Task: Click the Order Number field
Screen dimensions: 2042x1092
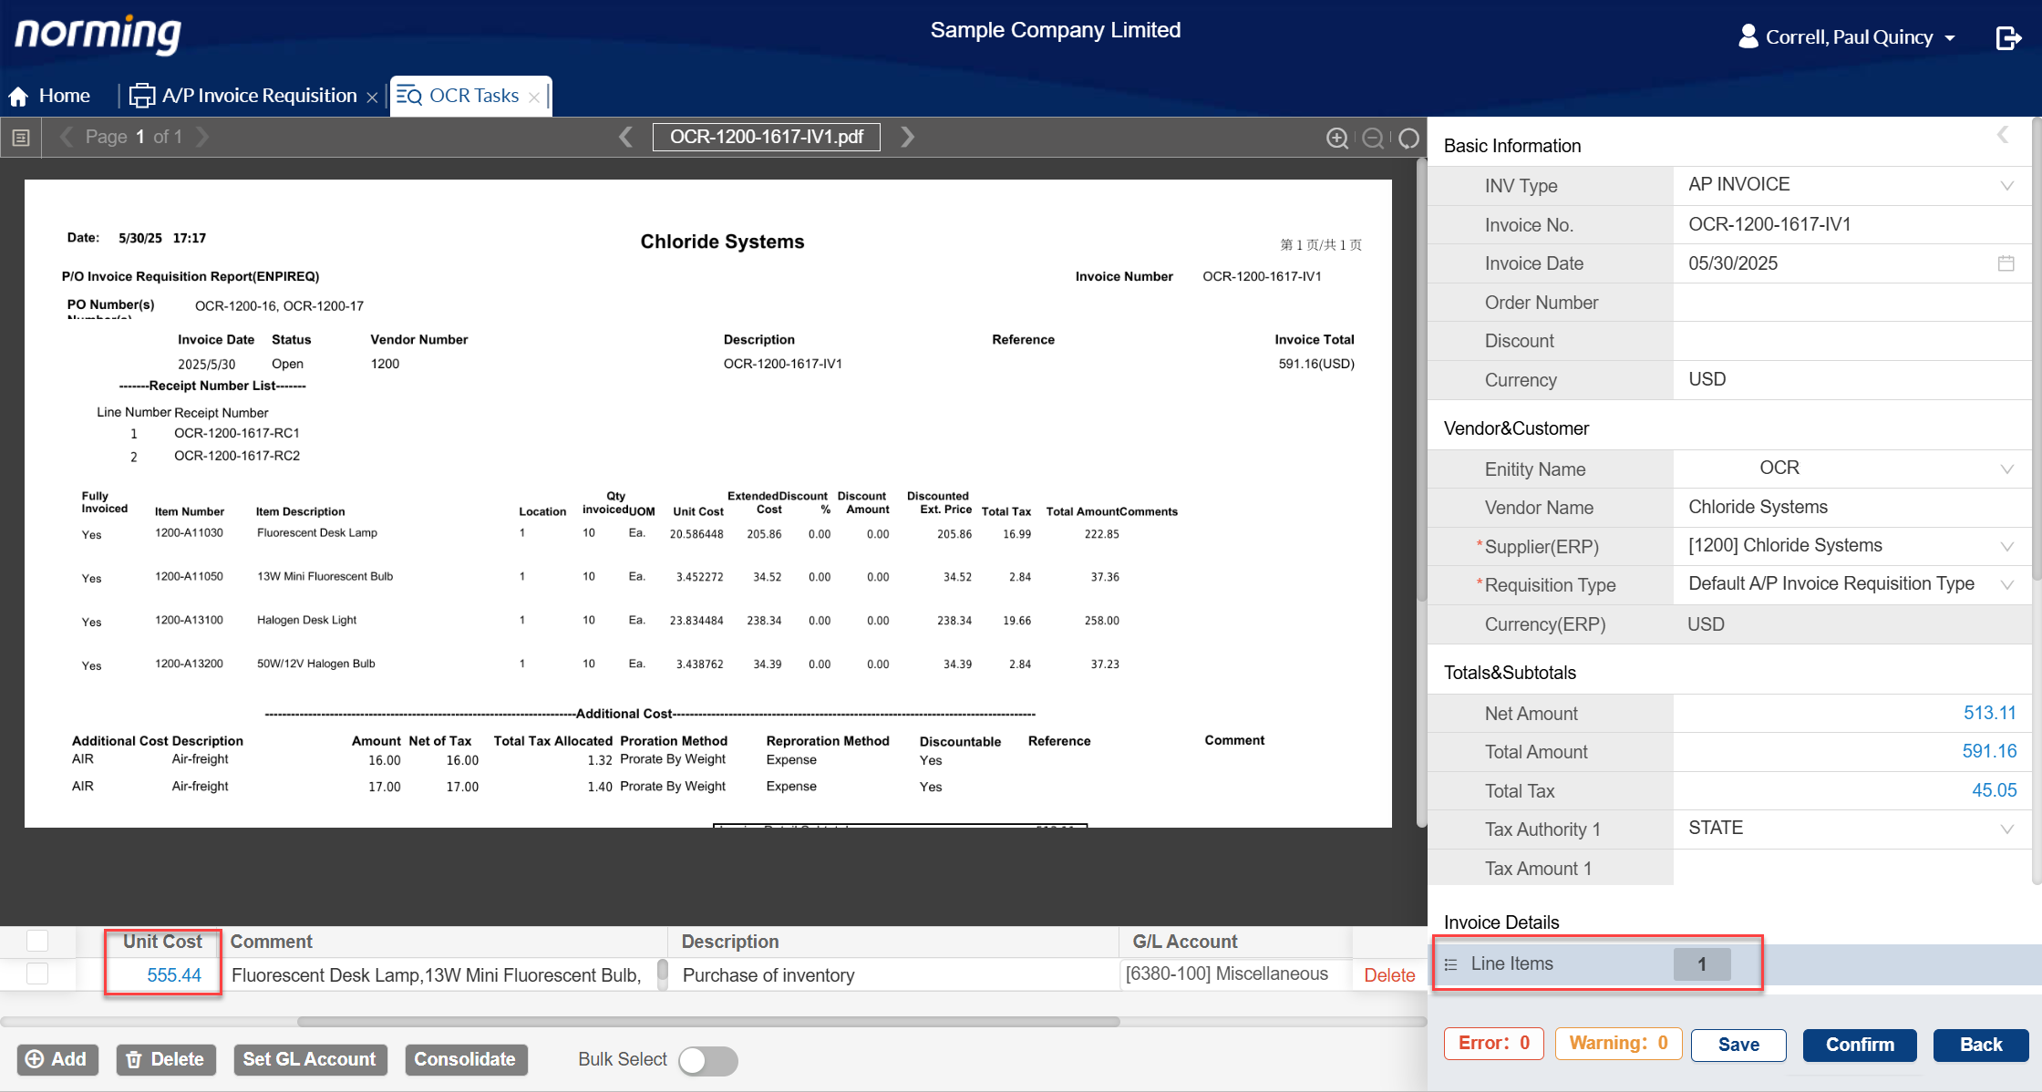Action: 1851,303
